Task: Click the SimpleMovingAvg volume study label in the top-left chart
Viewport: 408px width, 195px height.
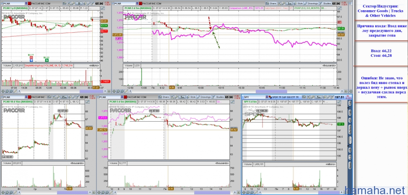Action: [x=44, y=66]
